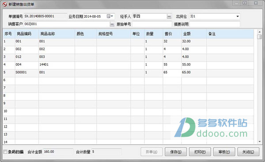This screenshot has height=162, width=265.
Task: Click the 合计数量 field showing 5
Action: 106,152
